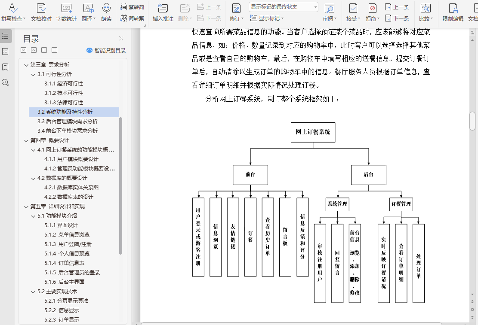Image resolution: width=478 pixels, height=325 pixels.
Task: Click the 接受 accept change icon
Action: 353,9
